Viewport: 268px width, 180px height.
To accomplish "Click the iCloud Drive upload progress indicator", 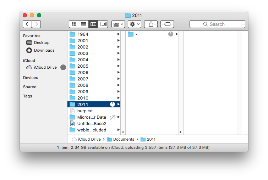I will click(63, 67).
